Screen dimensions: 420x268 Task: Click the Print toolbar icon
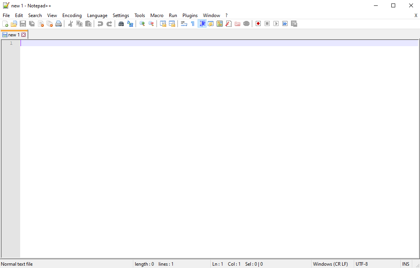(x=59, y=24)
